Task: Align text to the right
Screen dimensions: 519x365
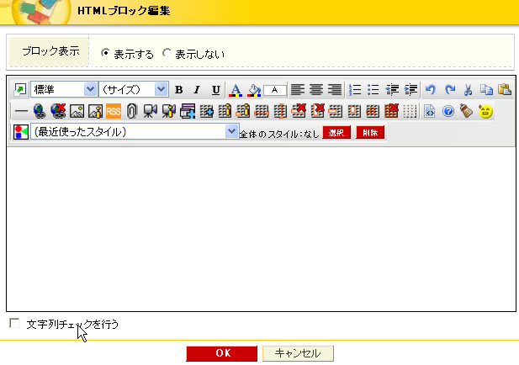Action: pyautogui.click(x=335, y=90)
